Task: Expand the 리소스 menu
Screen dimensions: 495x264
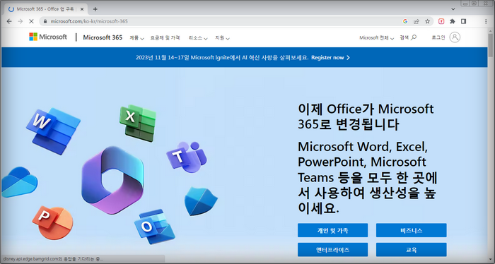Action: (x=198, y=38)
